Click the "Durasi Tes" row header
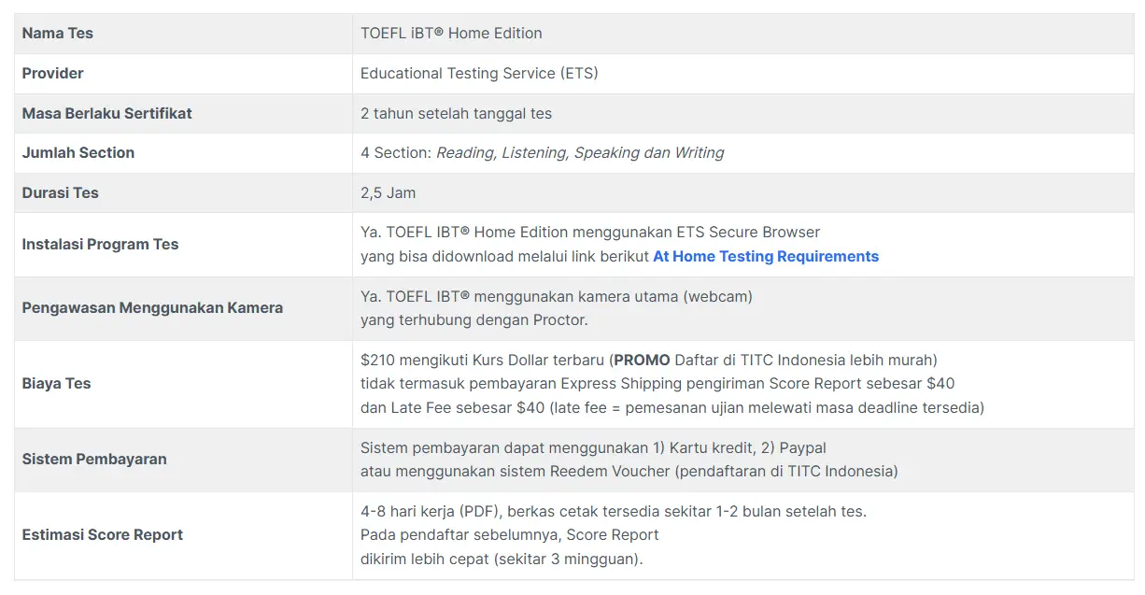The width and height of the screenshot is (1145, 595). pos(61,193)
